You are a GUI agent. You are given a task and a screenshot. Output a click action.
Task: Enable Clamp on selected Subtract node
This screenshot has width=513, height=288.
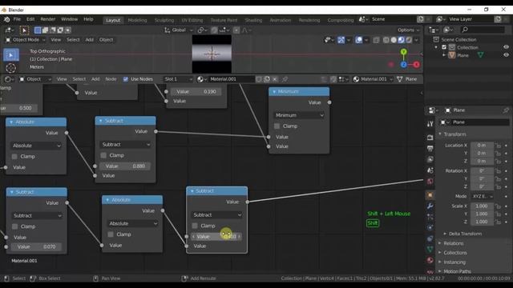pyautogui.click(x=195, y=226)
